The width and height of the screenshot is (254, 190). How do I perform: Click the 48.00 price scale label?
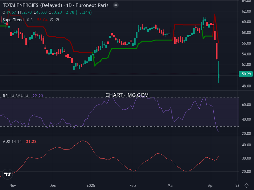coord(246,86)
